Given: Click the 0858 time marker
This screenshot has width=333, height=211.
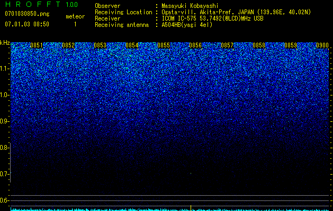Looking at the screenshot, I should [259, 45].
